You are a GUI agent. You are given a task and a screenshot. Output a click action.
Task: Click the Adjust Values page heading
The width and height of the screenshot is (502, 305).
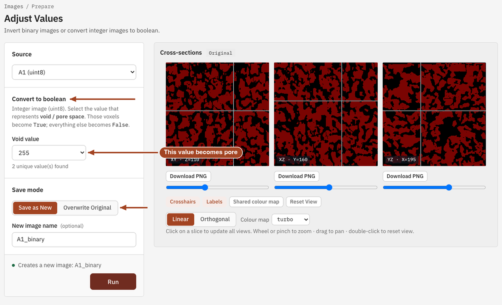[33, 18]
